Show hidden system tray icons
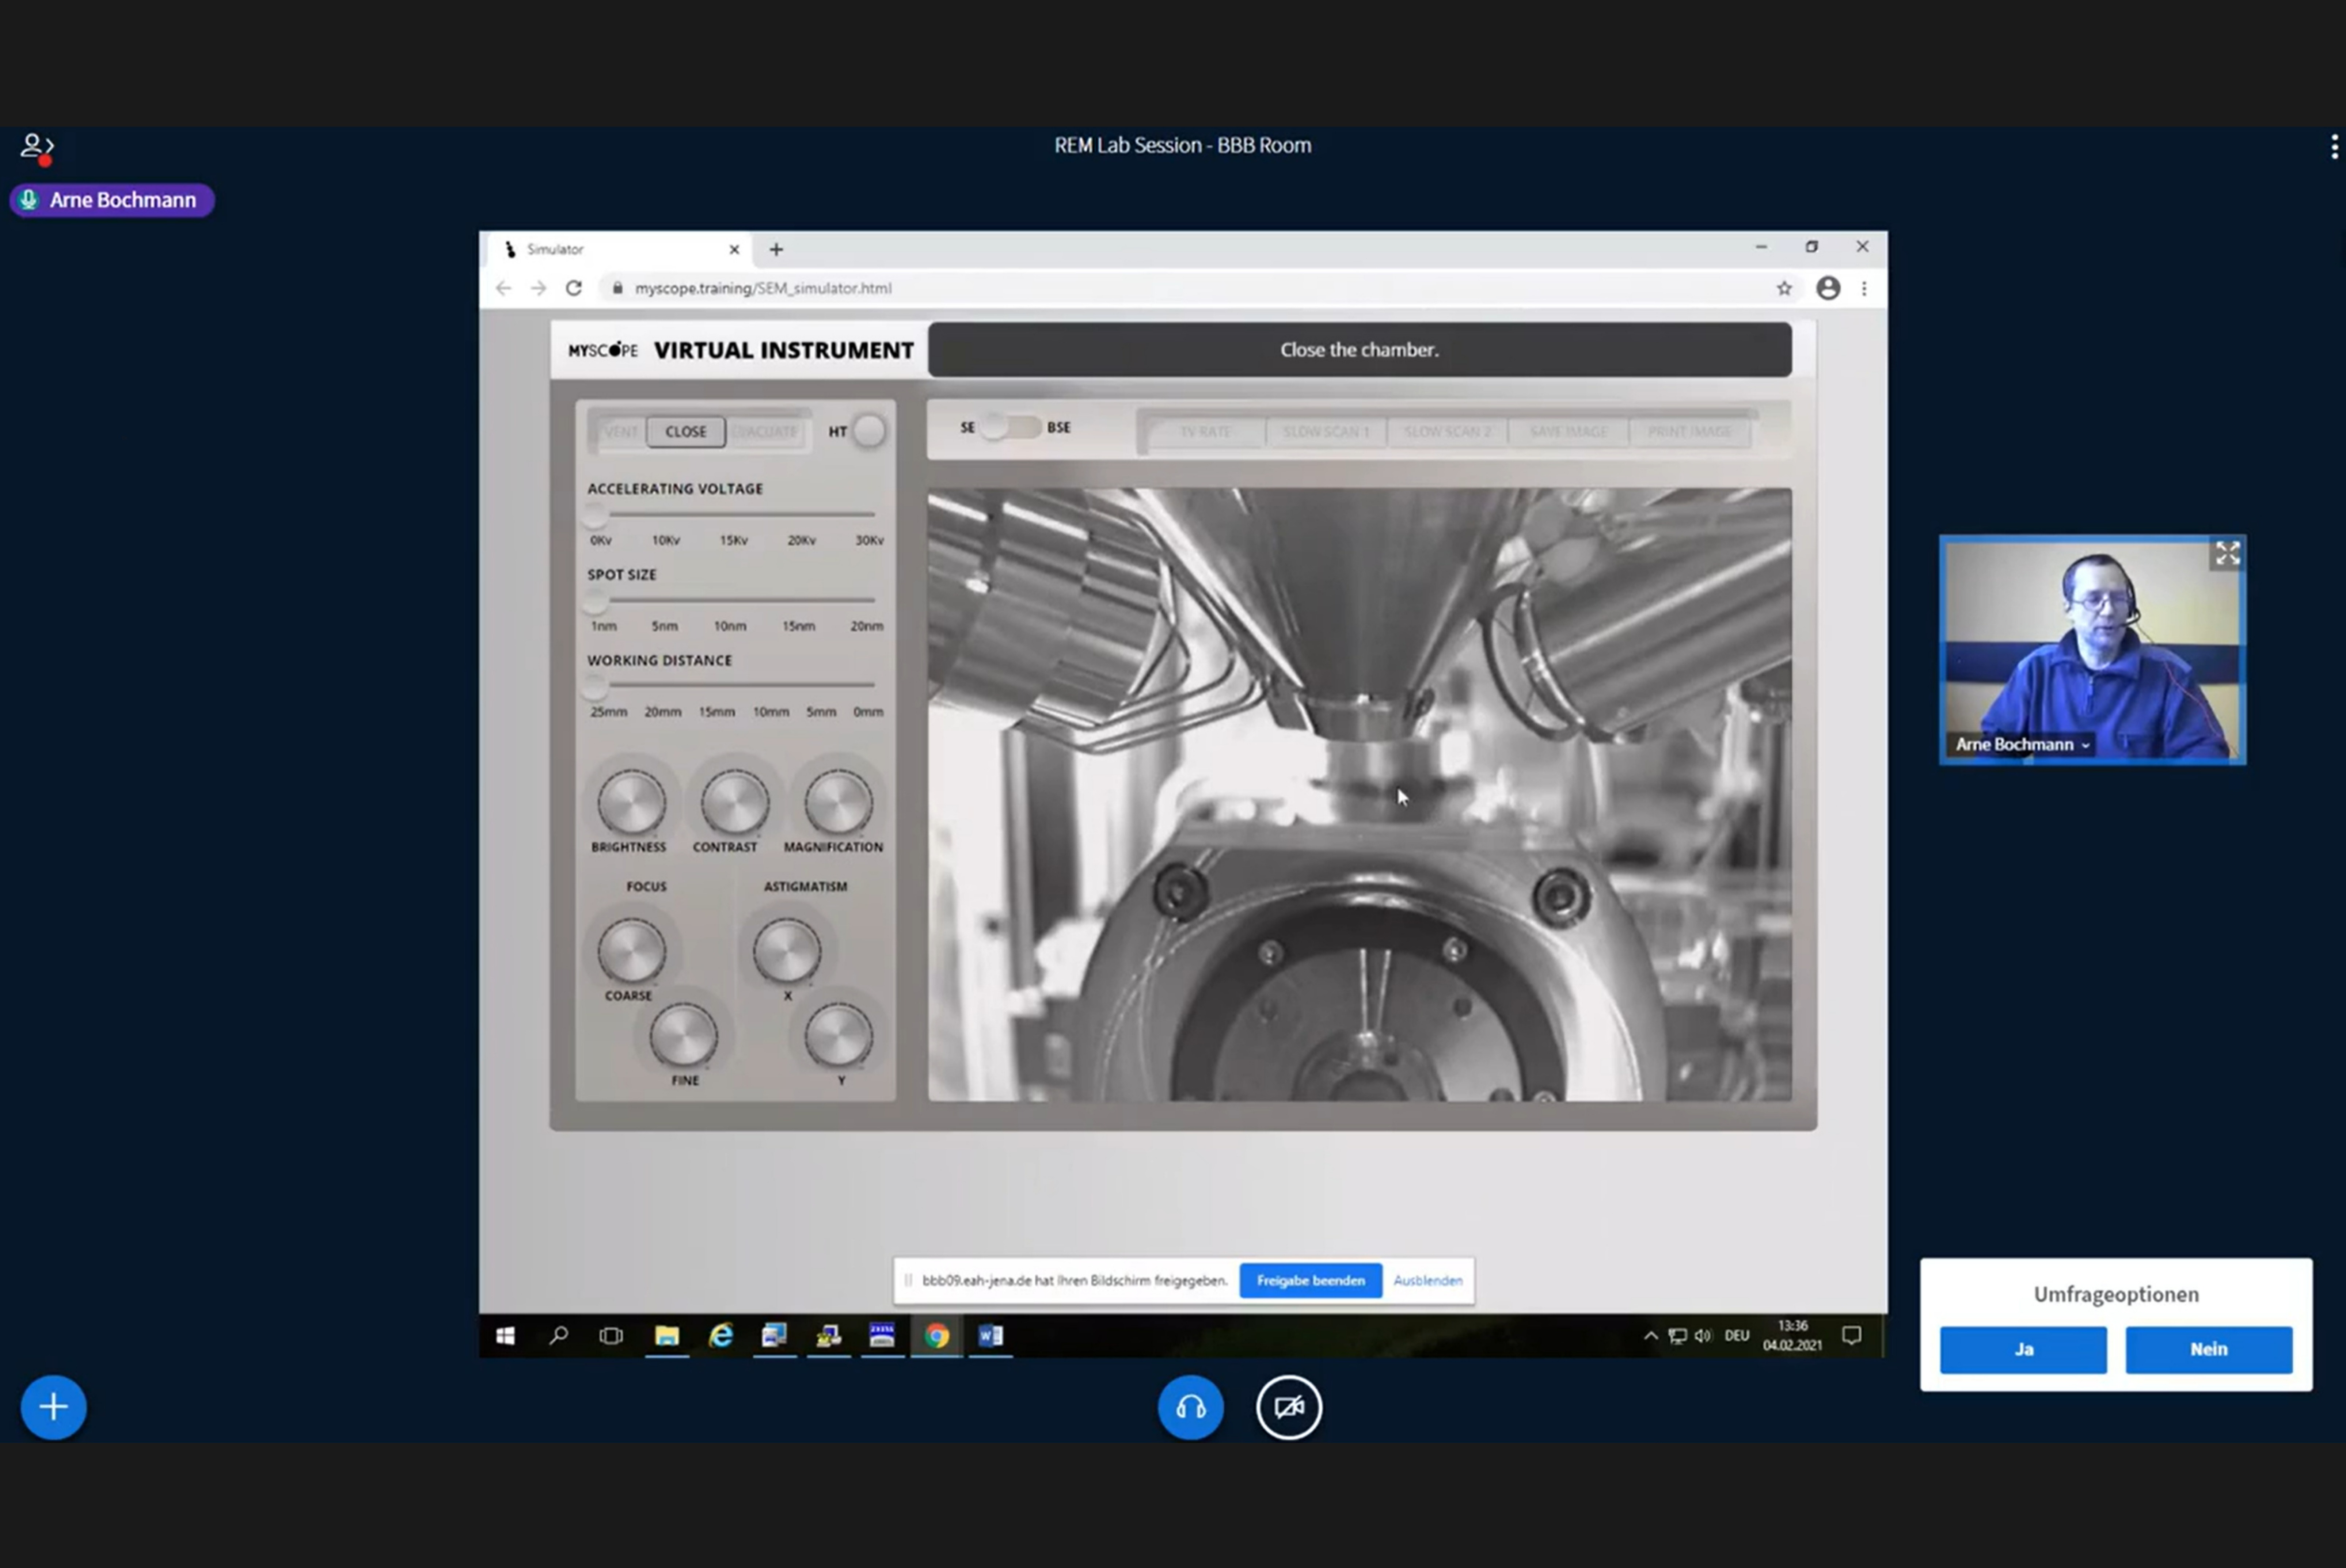 pos(1651,1336)
